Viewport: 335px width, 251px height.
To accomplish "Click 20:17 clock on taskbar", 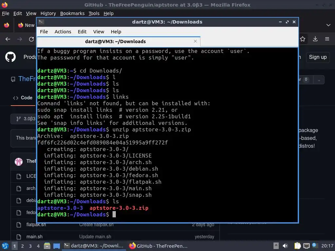I will [x=327, y=246].
